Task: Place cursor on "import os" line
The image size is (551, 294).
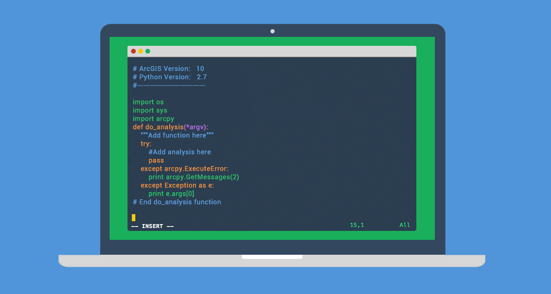Action: pos(148,102)
